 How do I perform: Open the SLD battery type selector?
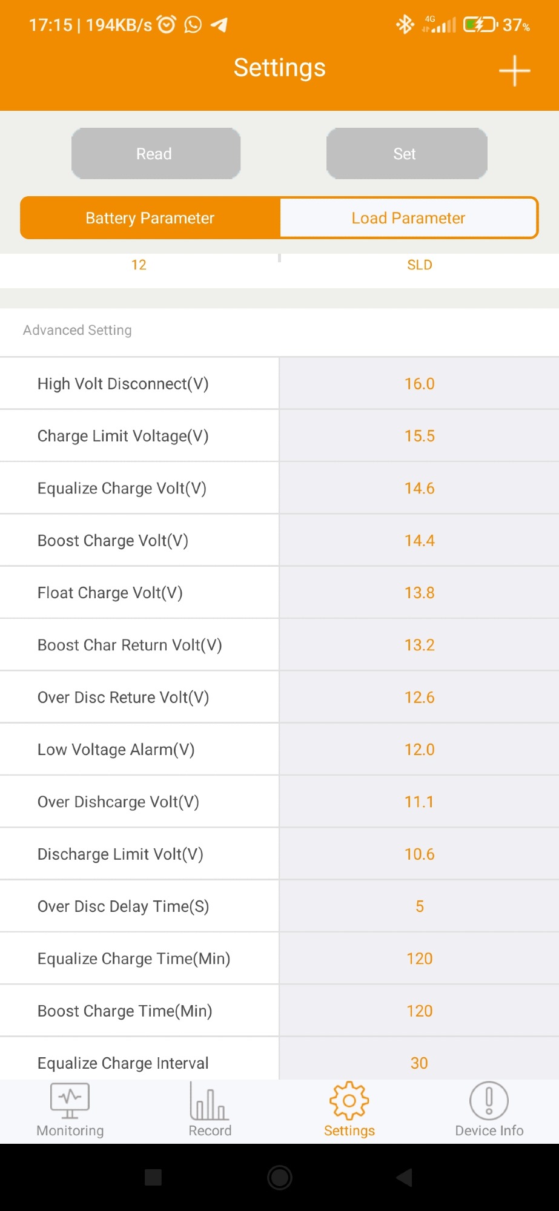pos(419,265)
